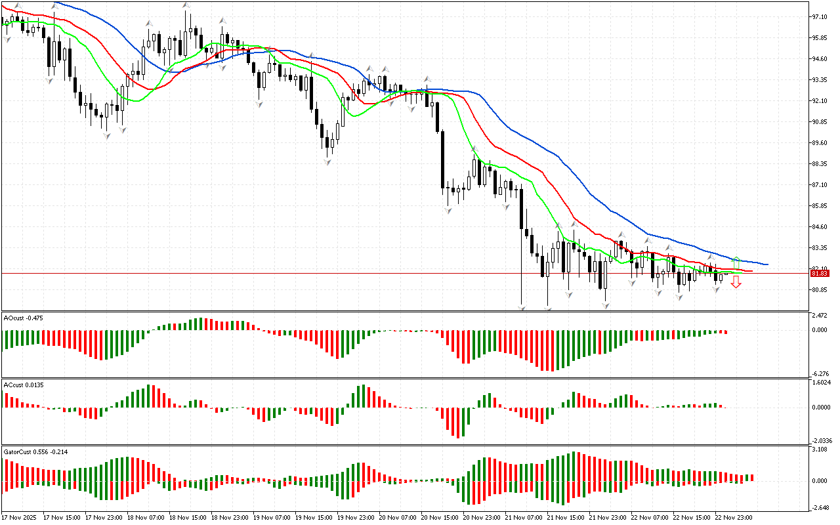
Task: Select the topmost up fractal near 18 Nov 15:00
Action: click(x=187, y=6)
